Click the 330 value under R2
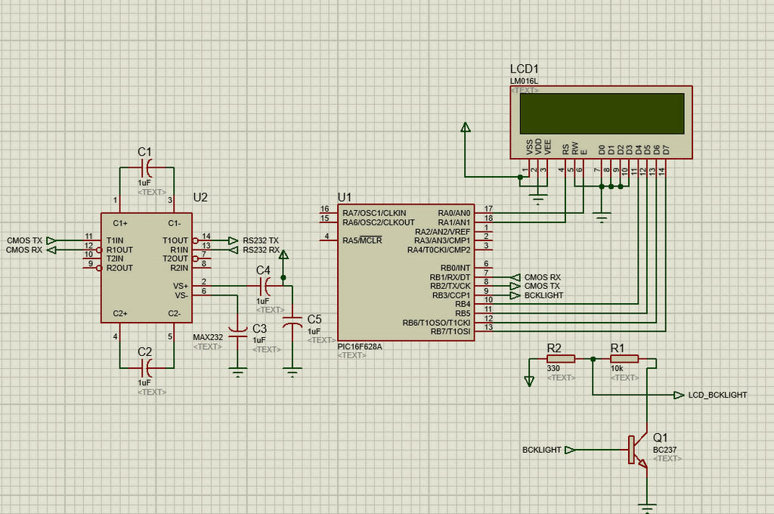774x514 pixels. click(553, 368)
